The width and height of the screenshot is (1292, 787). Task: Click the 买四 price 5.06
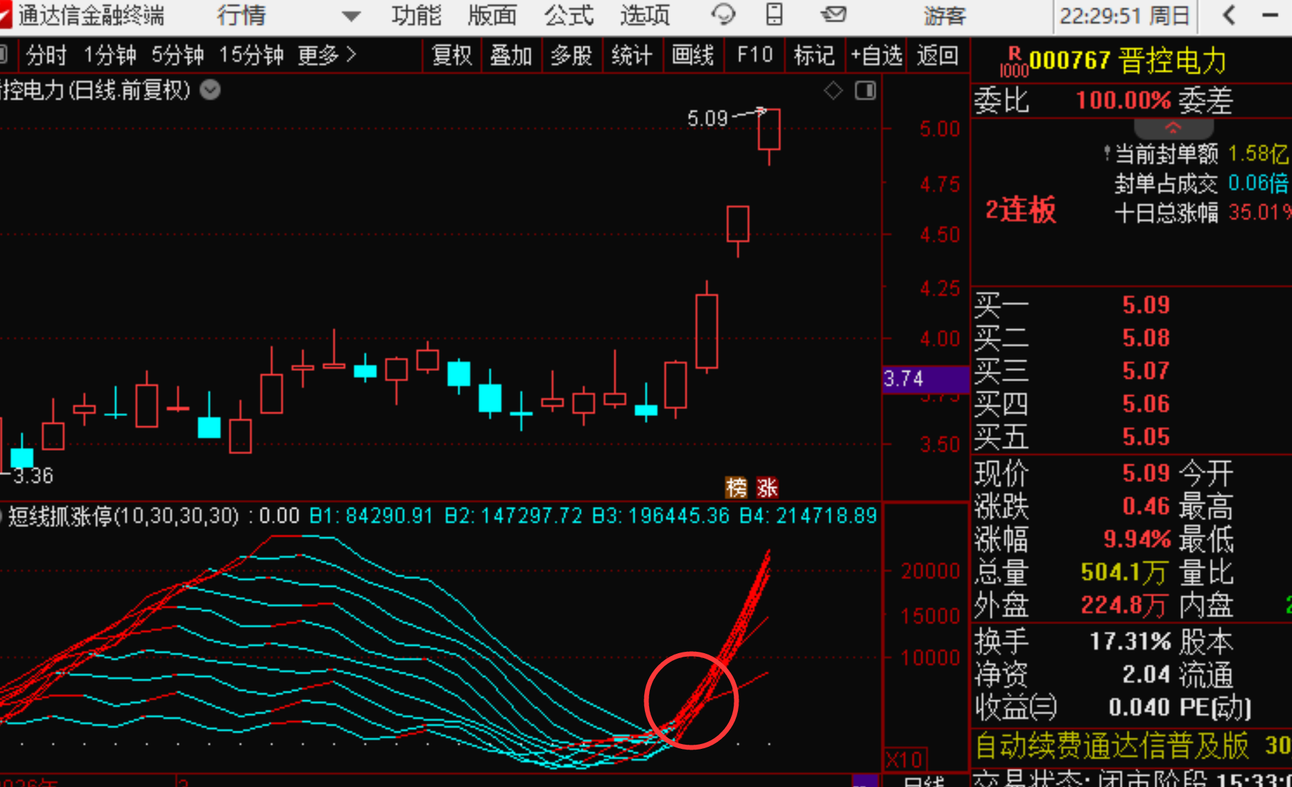click(1146, 404)
